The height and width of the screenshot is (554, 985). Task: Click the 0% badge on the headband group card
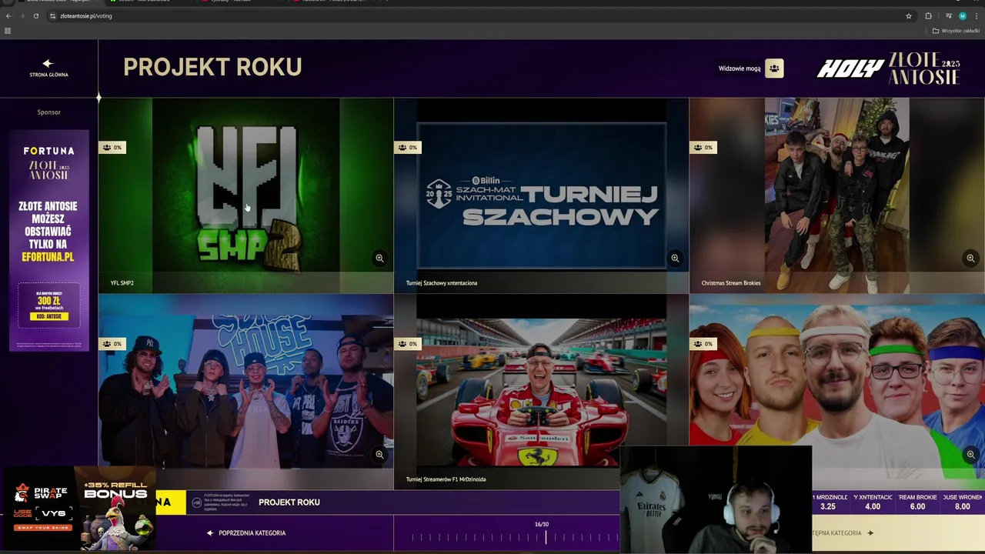click(703, 343)
